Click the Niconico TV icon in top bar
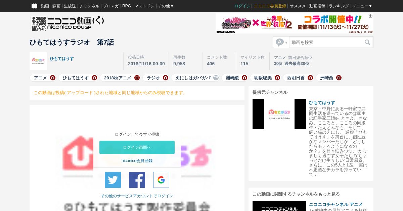 click(34, 6)
